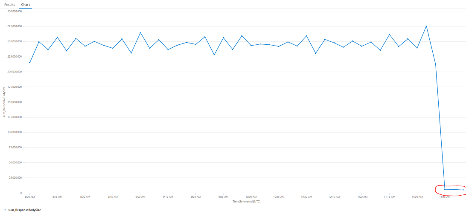Click the middle data point inside the red circle

pos(454,189)
